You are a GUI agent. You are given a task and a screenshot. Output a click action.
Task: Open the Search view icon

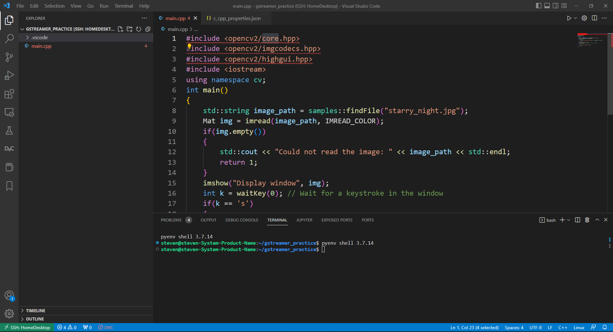coord(9,39)
